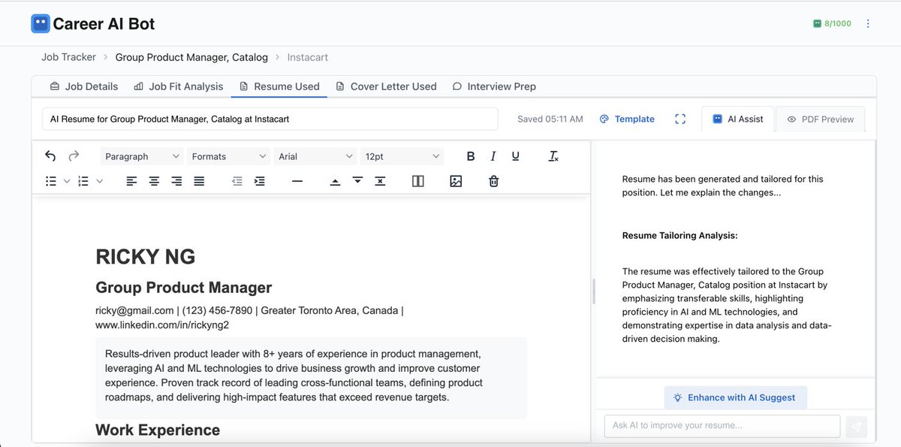Click the www.linkedin.com/in/rickyng2 text
The image size is (901, 447).
coord(162,325)
